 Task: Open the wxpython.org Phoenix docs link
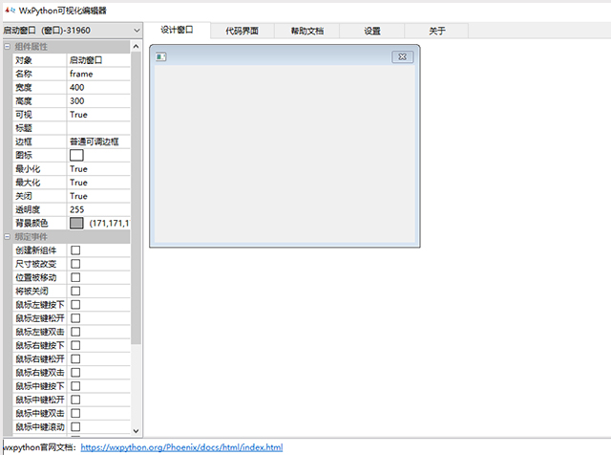pos(181,447)
